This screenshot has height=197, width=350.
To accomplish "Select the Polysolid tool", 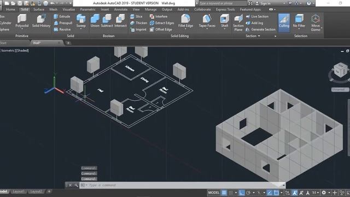I will [22, 21].
